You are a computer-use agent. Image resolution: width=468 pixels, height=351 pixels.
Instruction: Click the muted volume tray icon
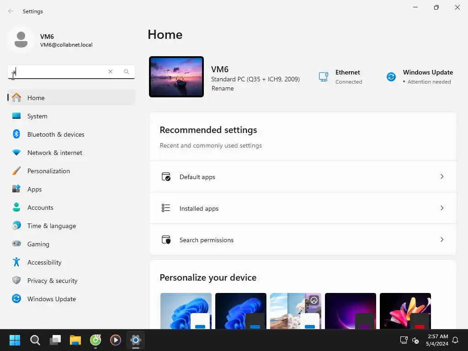(415, 340)
